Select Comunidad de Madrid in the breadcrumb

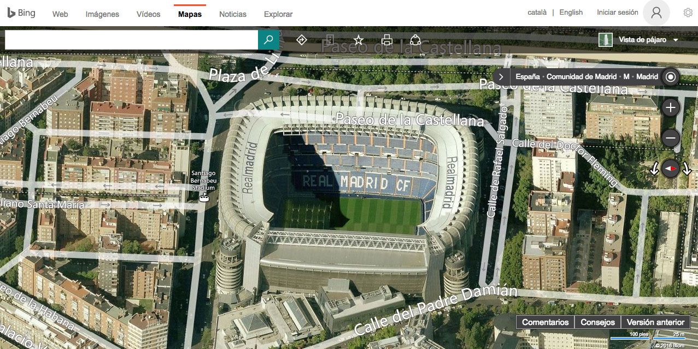pyautogui.click(x=582, y=77)
